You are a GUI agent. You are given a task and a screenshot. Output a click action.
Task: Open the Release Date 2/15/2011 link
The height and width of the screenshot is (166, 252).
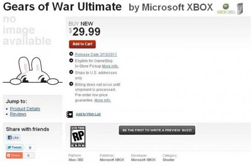[x=96, y=54]
